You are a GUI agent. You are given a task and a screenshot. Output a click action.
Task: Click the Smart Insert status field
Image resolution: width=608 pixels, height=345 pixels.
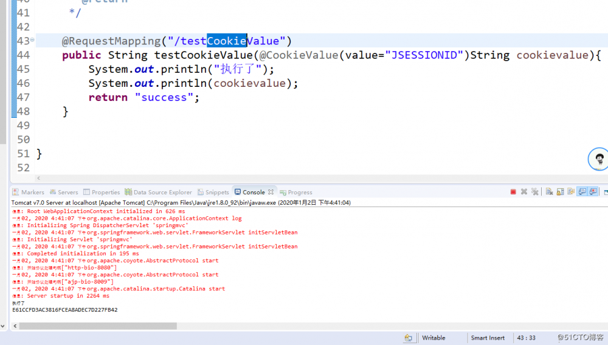tap(488, 338)
